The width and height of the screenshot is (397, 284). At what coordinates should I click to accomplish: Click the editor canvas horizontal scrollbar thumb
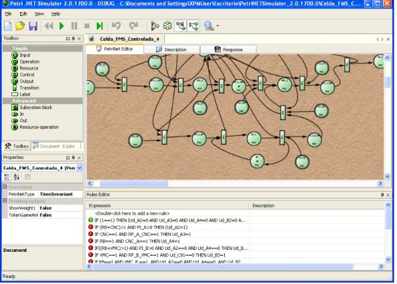tap(134, 184)
